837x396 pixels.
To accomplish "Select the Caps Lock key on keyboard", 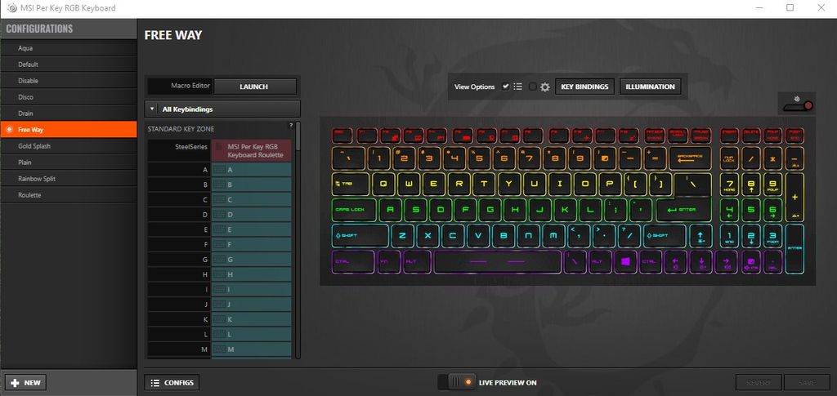I will 353,210.
